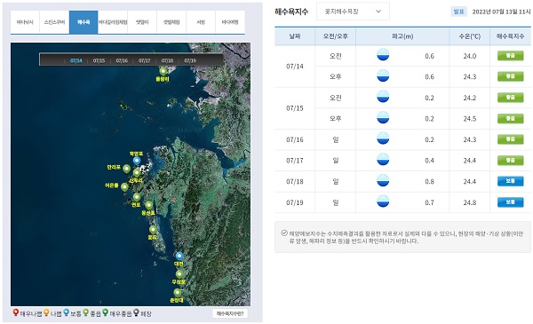
Task: Click the 해수욕지수란? help button
Action: (x=230, y=313)
